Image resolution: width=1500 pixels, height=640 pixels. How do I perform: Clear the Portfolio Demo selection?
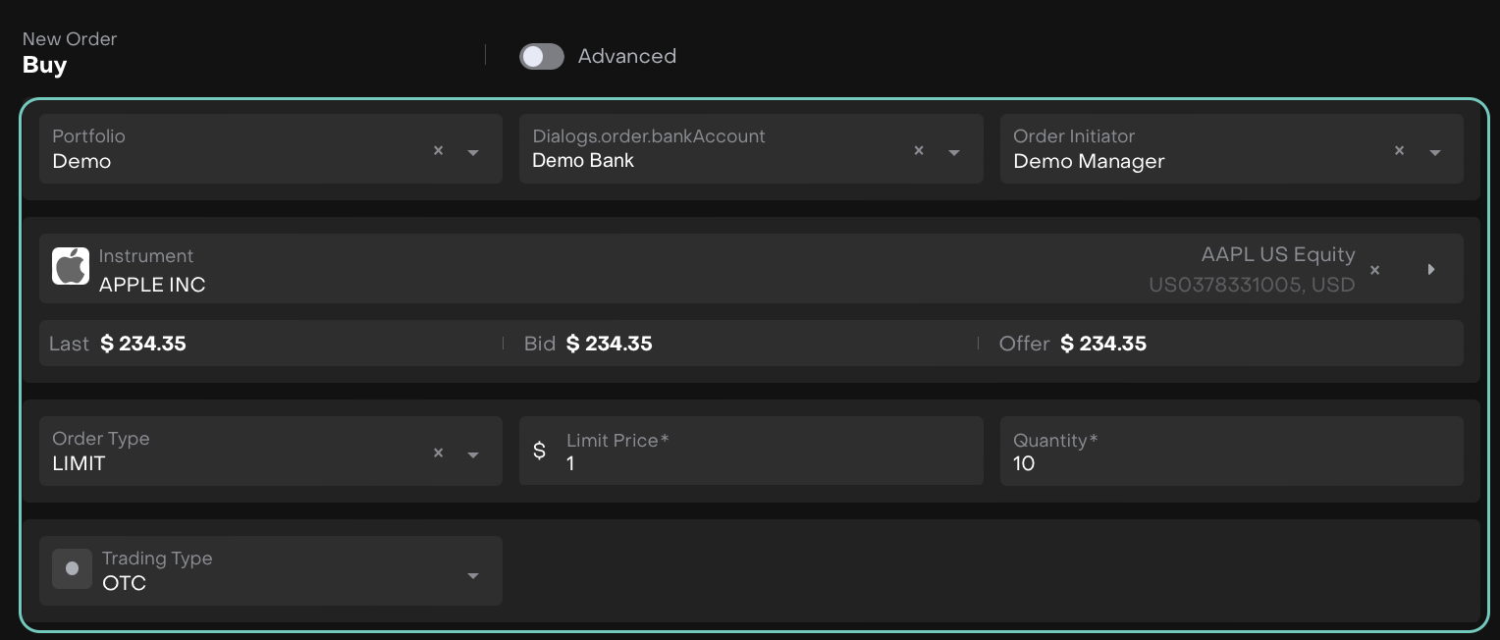click(x=439, y=150)
